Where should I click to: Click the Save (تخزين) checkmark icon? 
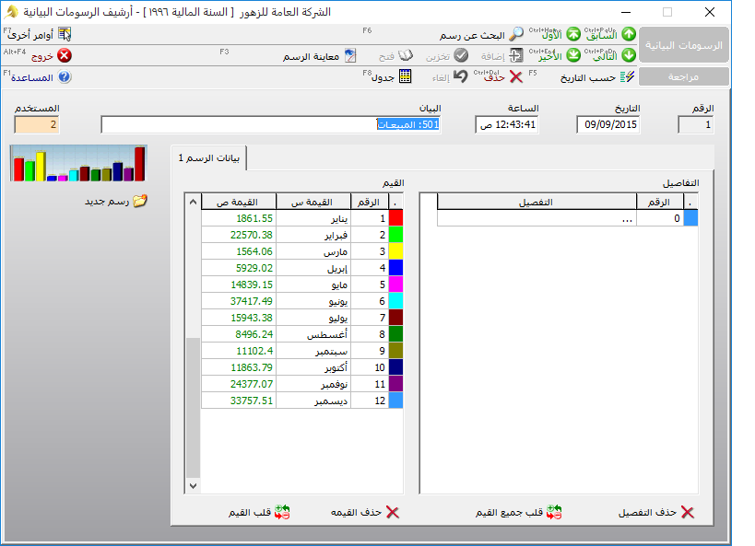(x=461, y=55)
